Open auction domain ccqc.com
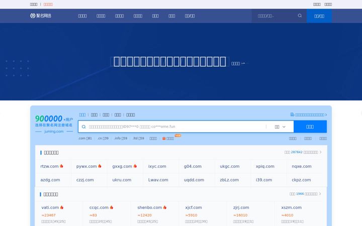Screen dimensions: 362x226 99,207
